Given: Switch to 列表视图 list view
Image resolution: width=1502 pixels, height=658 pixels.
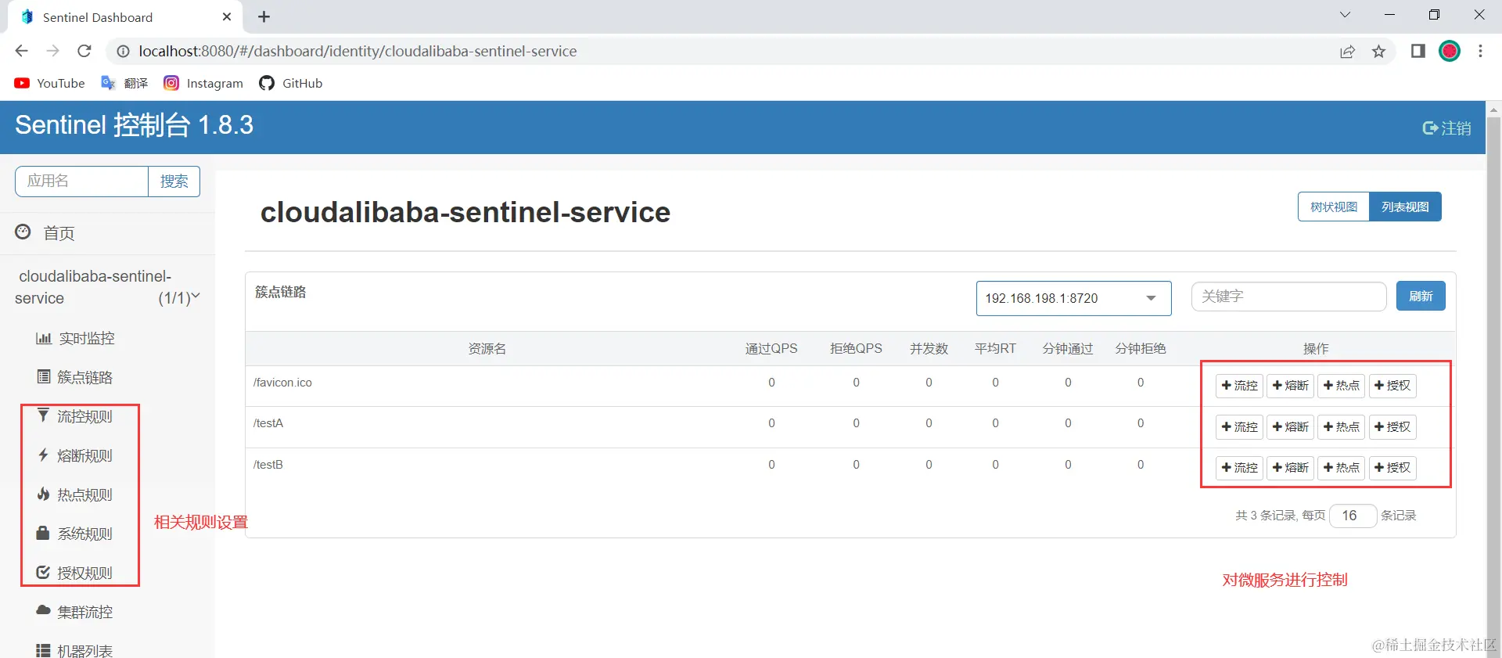Looking at the screenshot, I should pyautogui.click(x=1405, y=207).
